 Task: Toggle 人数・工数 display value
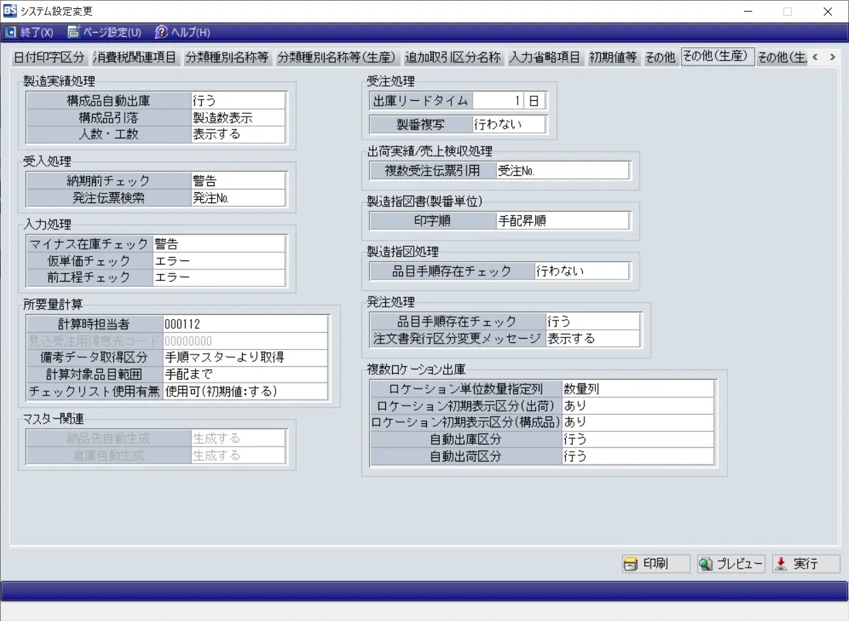(237, 134)
